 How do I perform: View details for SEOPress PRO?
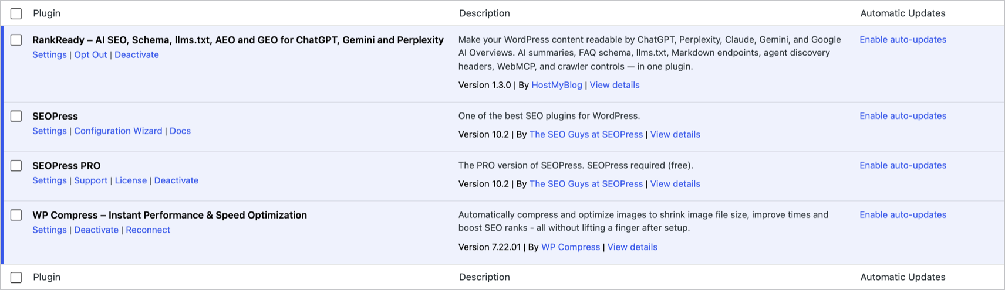675,184
